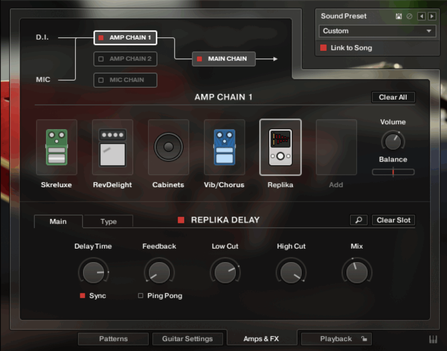Click the empty Add slot in the chain

coord(336,147)
